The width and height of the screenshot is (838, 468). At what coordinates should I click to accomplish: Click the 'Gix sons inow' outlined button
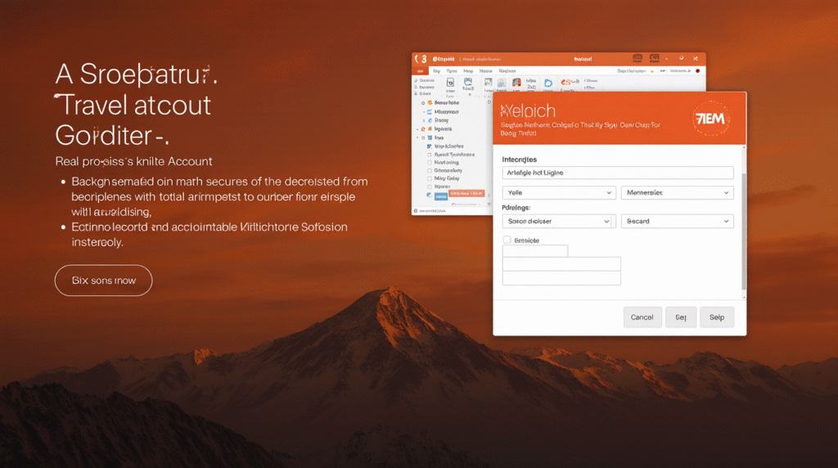[x=103, y=281]
